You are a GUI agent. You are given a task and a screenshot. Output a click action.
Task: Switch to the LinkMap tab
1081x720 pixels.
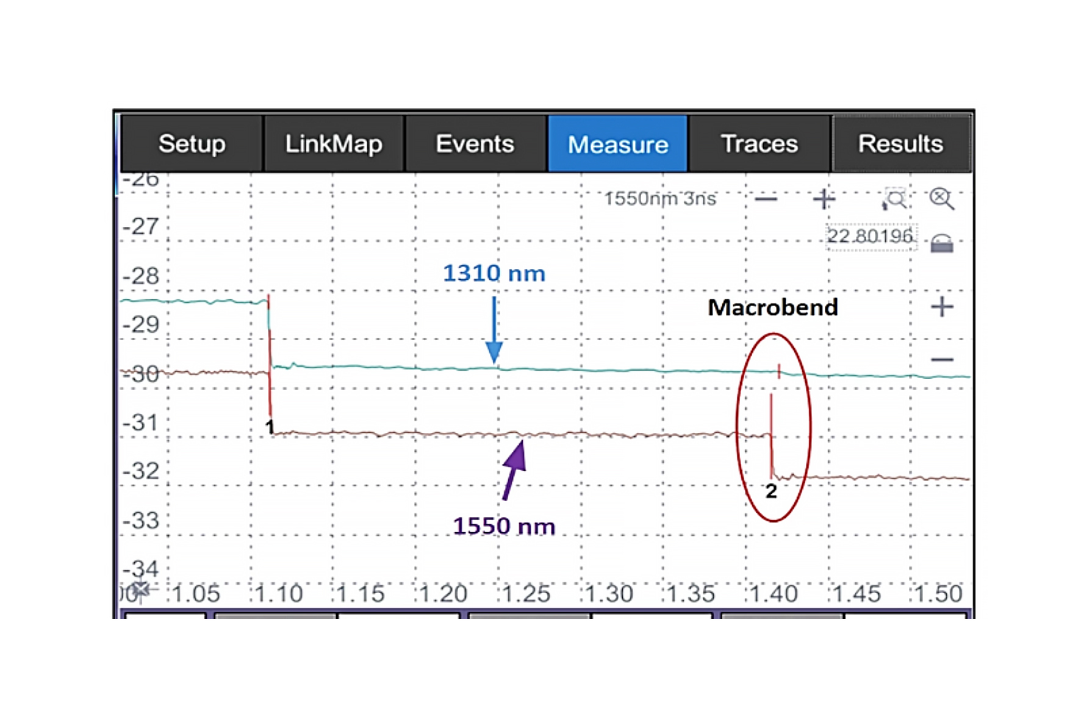333,144
